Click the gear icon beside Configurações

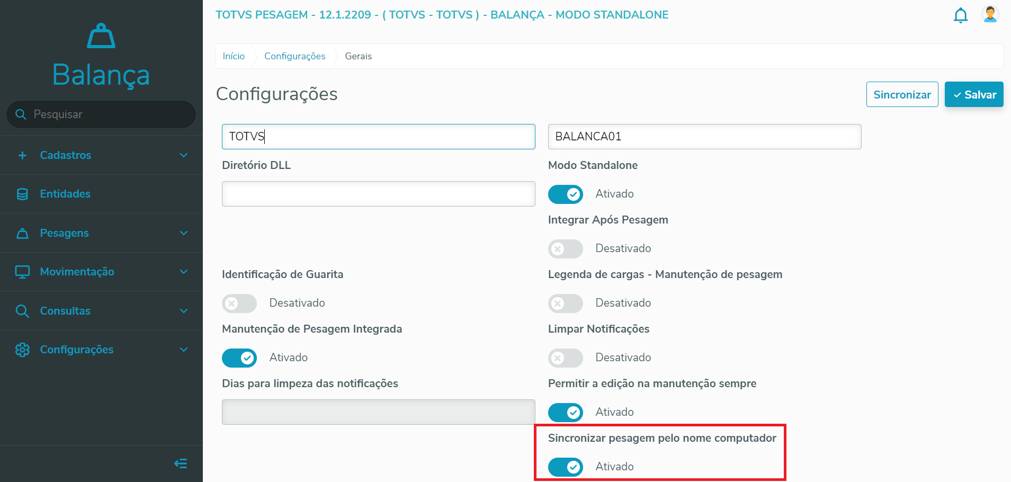point(22,350)
